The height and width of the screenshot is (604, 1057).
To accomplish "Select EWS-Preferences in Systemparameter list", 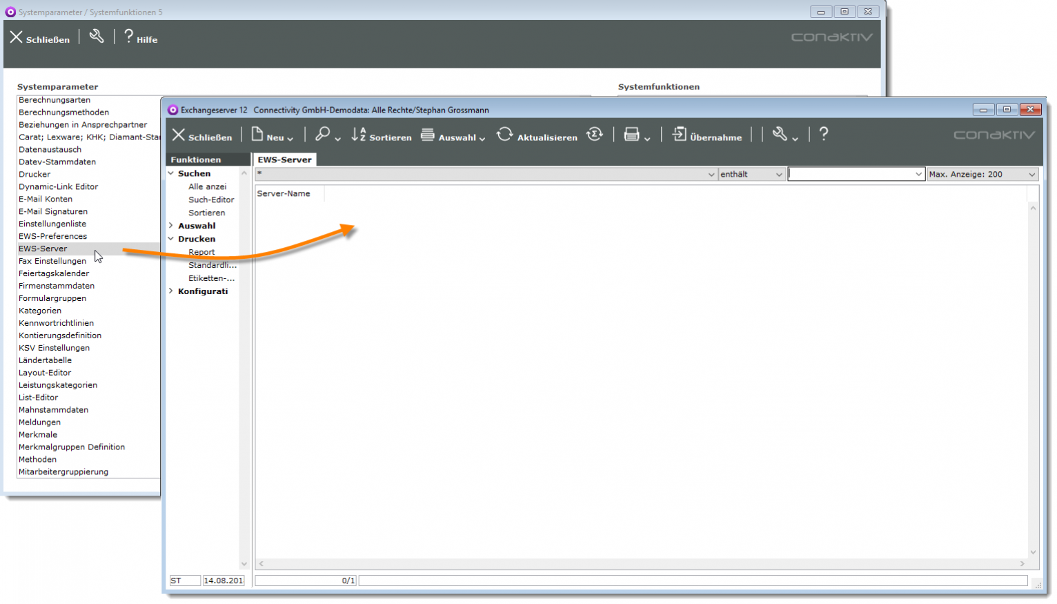I will click(x=52, y=236).
